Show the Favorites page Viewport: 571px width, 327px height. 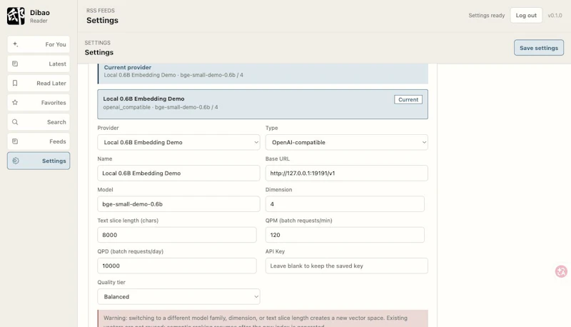[39, 103]
